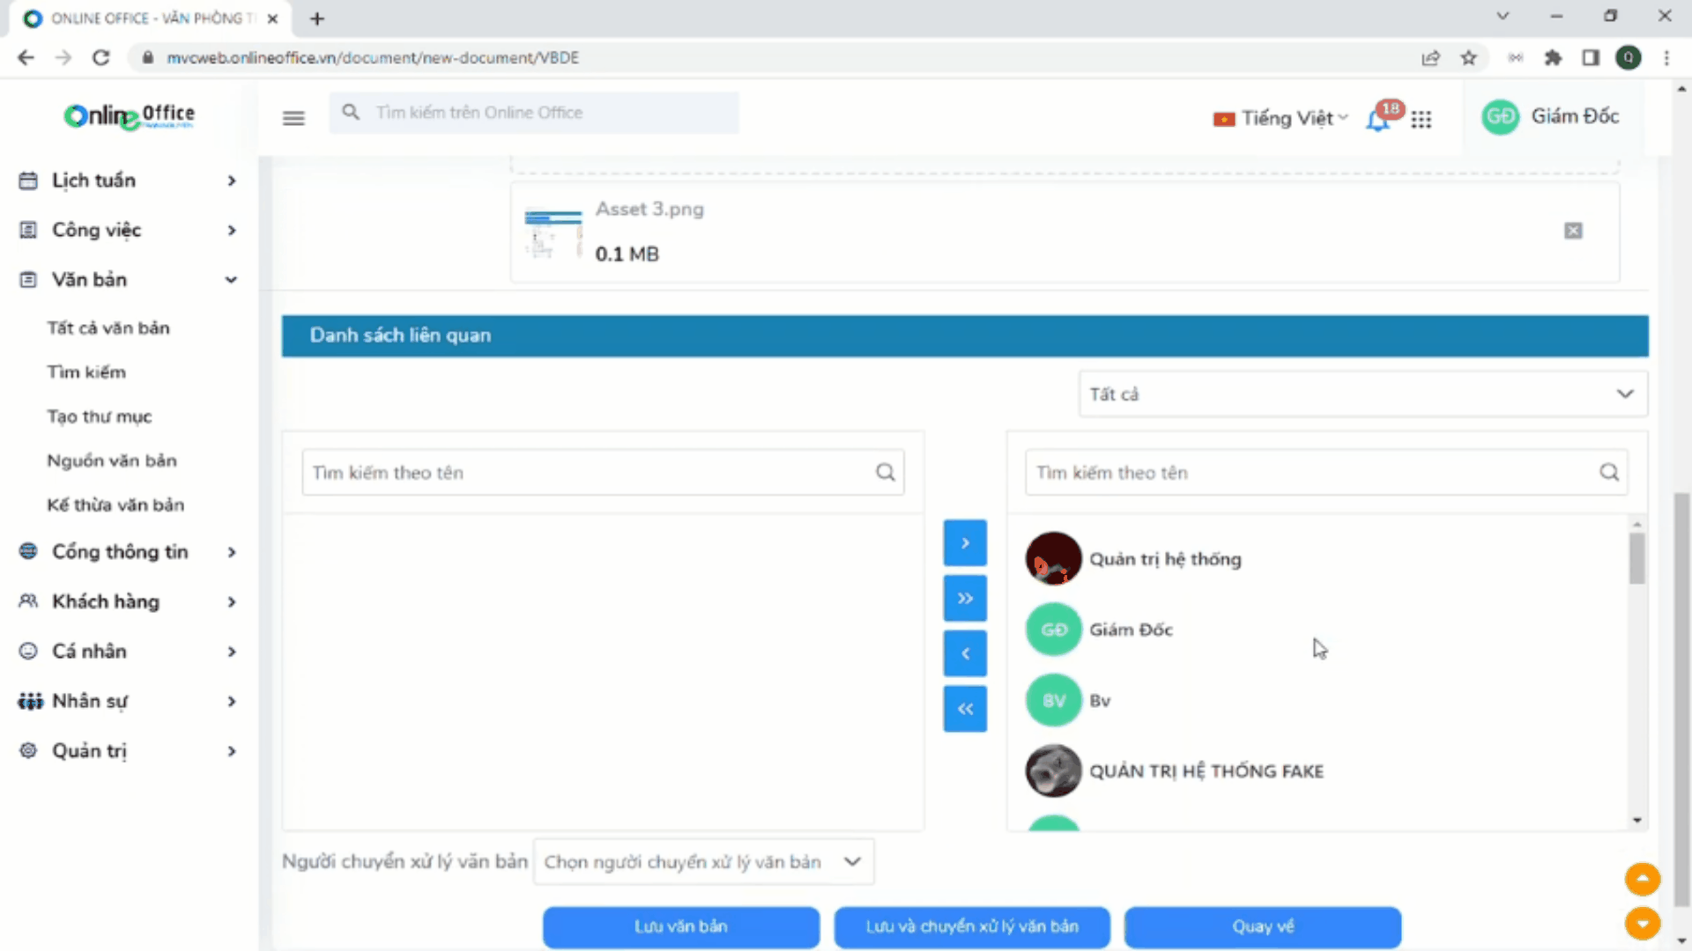Click move-all-left double arrow button

[x=965, y=709]
